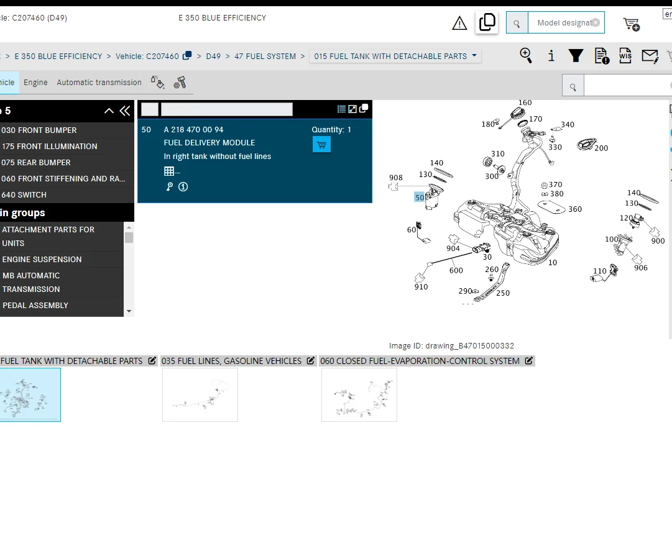Open the 015 FUEL TANK WITH DETACHABLE PARTS dropdown
This screenshot has height=546, width=672.
[x=395, y=56]
